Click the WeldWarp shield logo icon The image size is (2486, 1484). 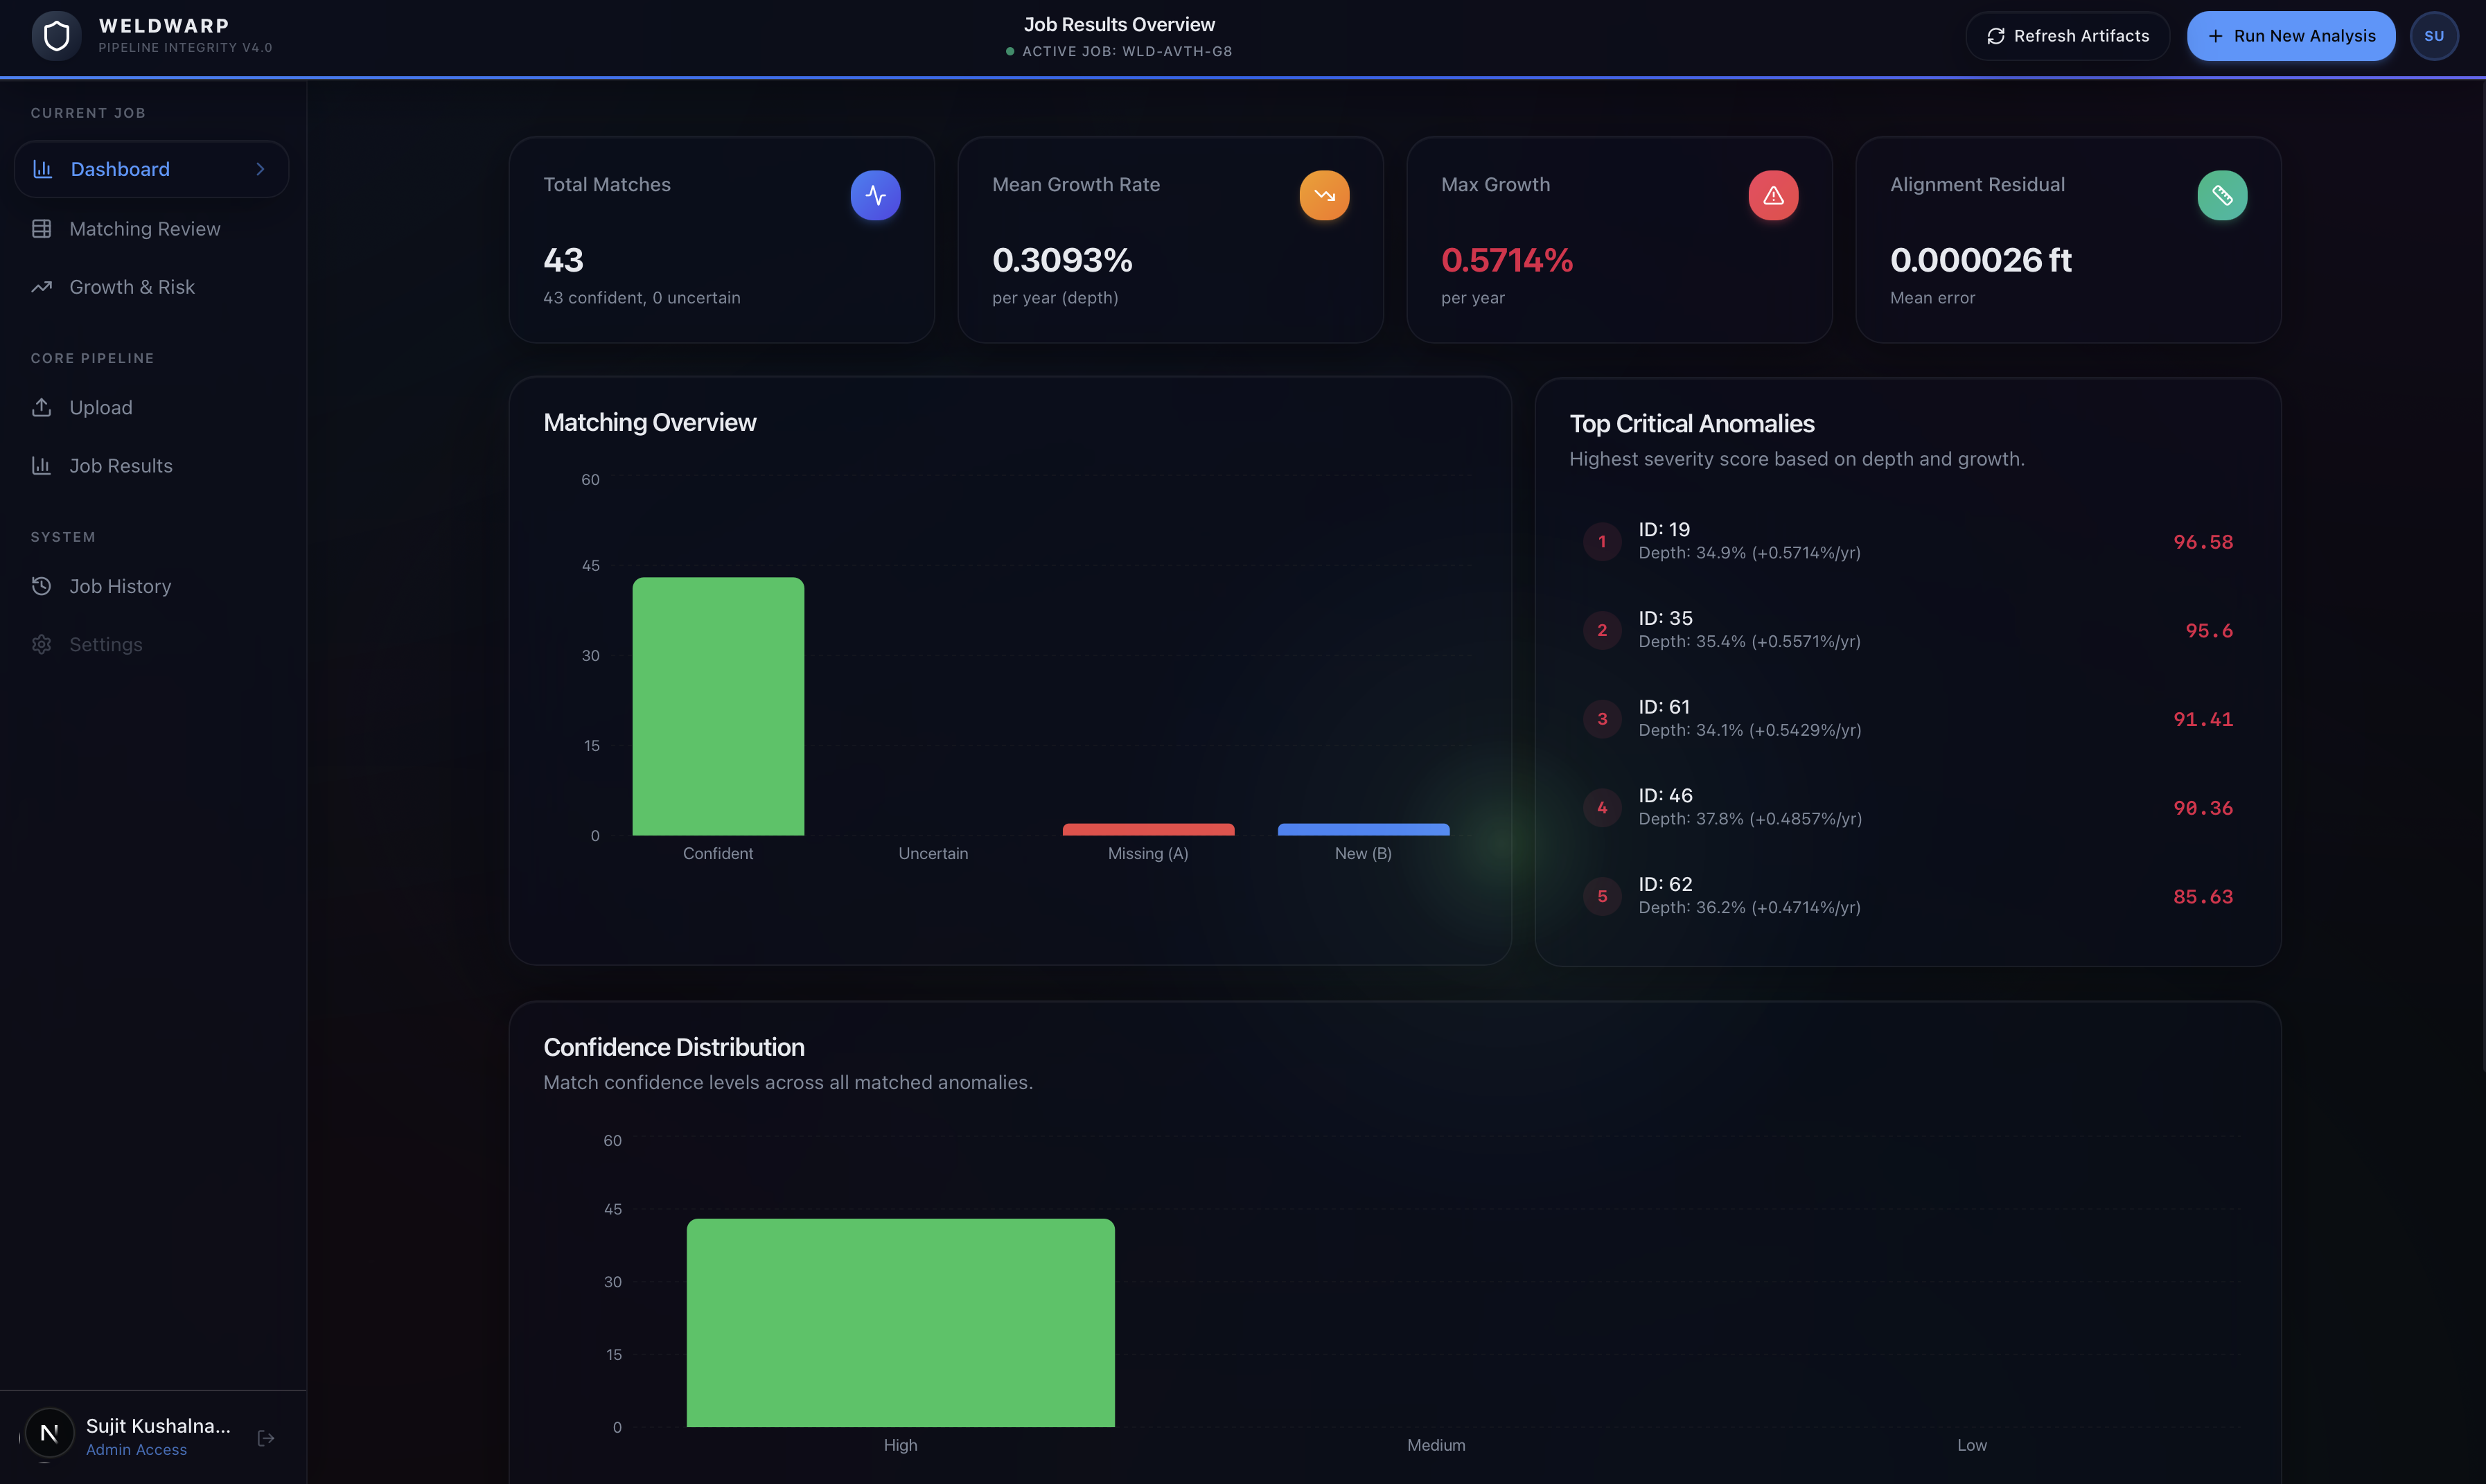(x=57, y=36)
